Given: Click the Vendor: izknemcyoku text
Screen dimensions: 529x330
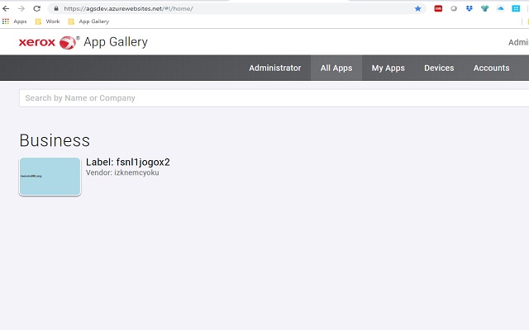Looking at the screenshot, I should pos(122,172).
